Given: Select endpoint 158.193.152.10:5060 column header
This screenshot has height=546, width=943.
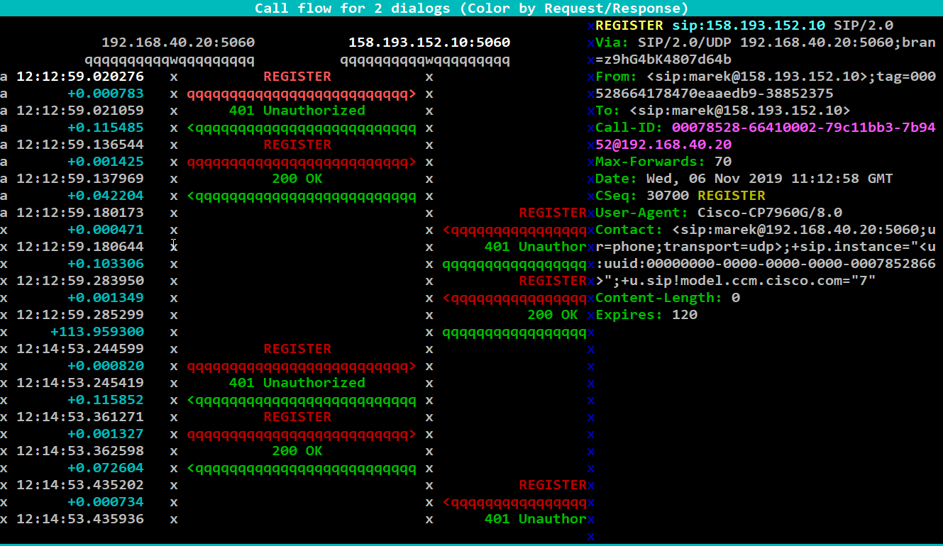Looking at the screenshot, I should click(429, 42).
